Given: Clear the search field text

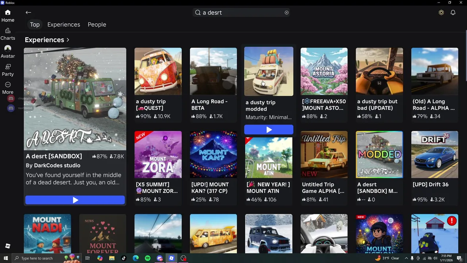Looking at the screenshot, I should pos(286,12).
